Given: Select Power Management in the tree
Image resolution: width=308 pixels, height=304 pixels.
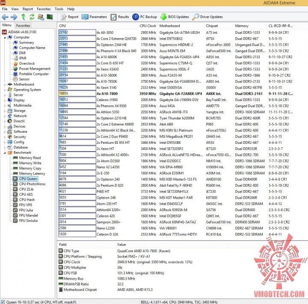Looking at the screenshot, I should [35, 69].
